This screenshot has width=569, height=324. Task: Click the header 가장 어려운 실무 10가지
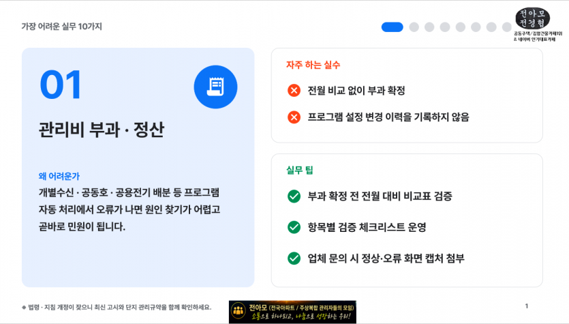[62, 27]
